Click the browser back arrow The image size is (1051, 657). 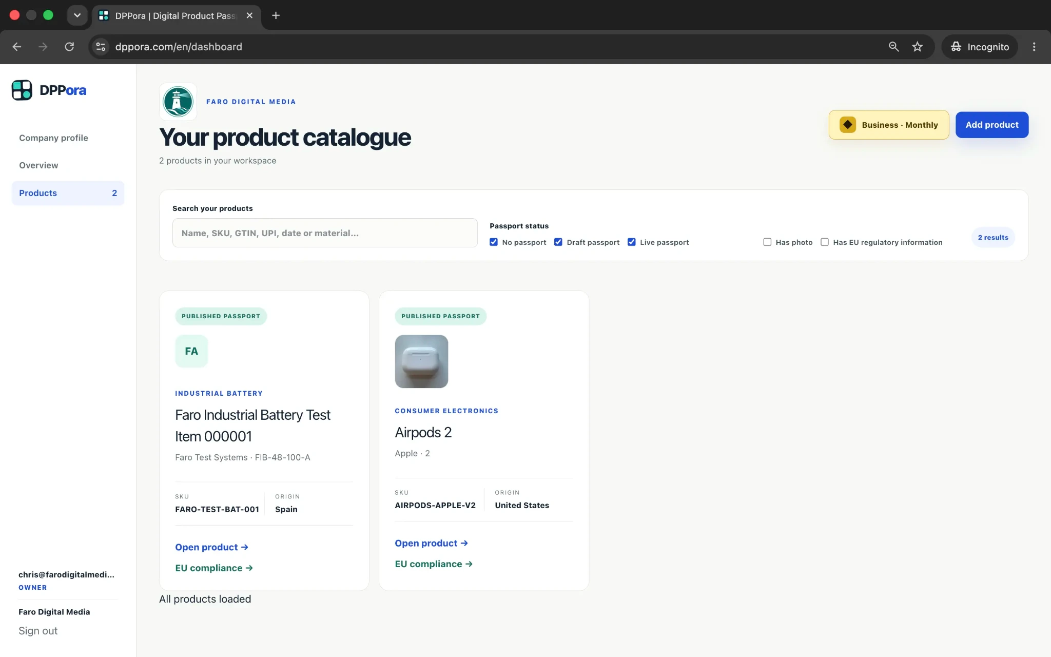coord(17,47)
